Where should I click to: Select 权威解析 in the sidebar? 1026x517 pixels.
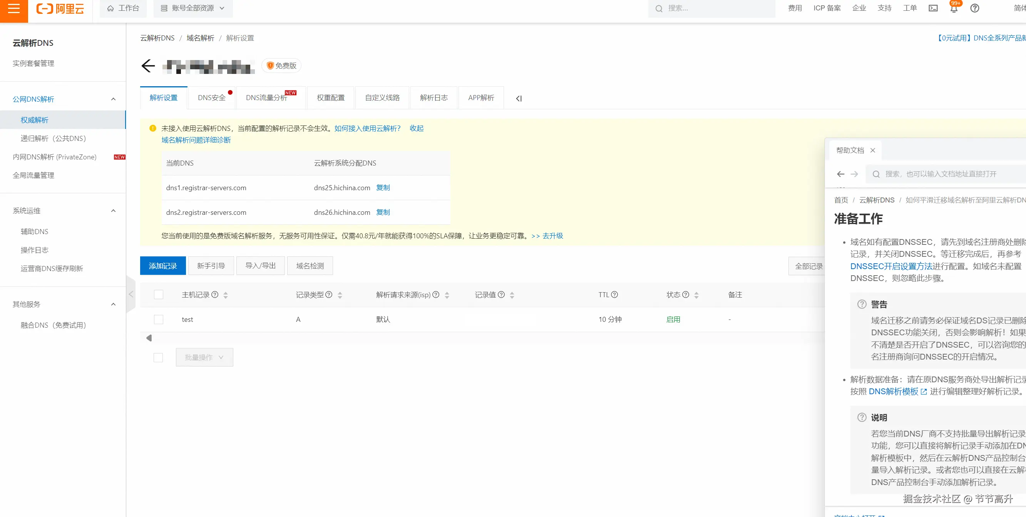(63, 120)
